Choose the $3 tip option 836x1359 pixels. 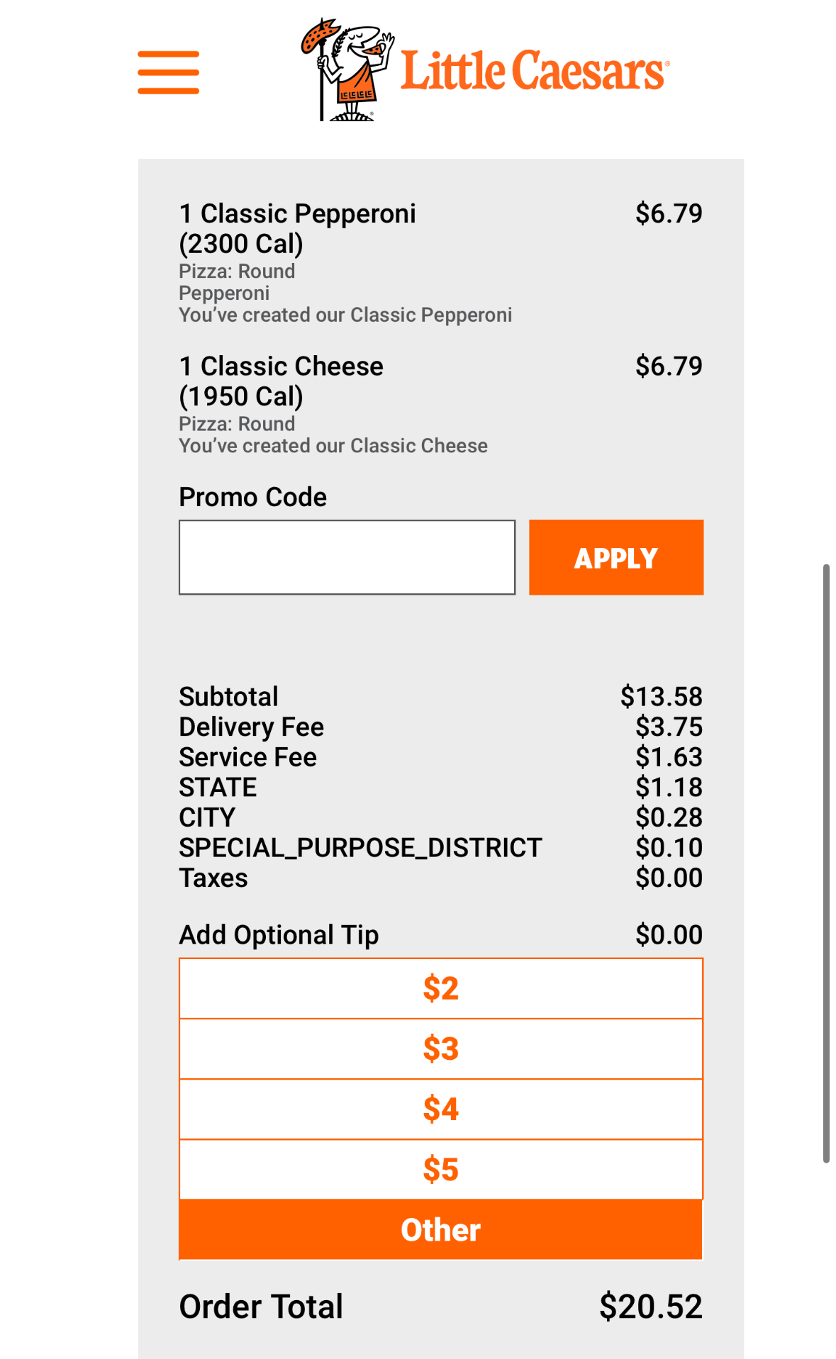pyautogui.click(x=440, y=1048)
